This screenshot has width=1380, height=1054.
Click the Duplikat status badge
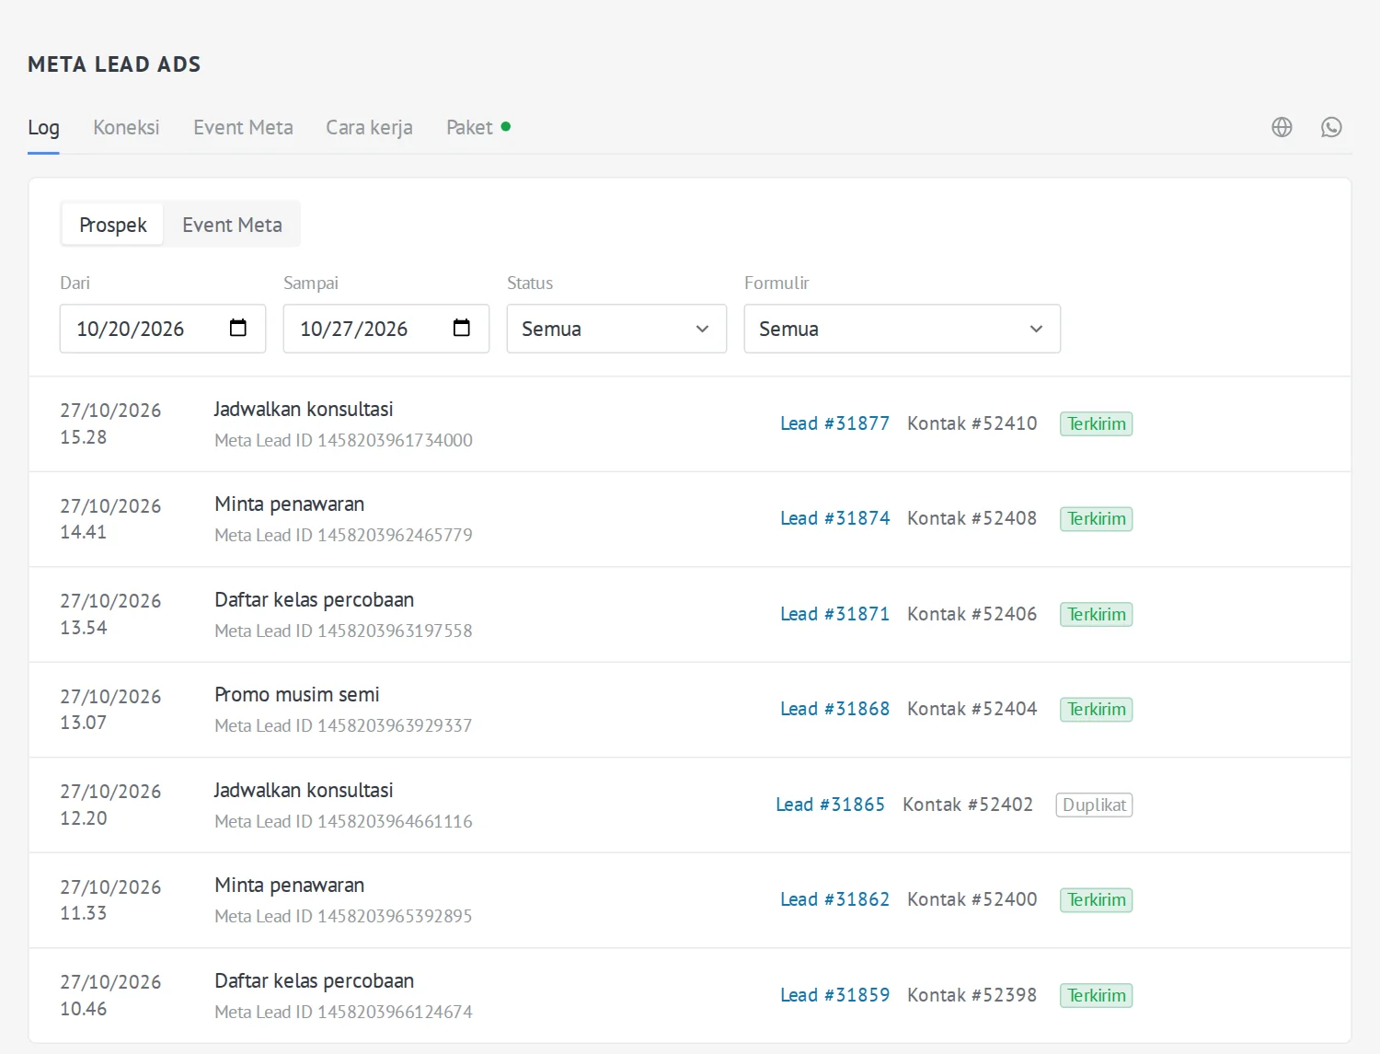(1094, 805)
